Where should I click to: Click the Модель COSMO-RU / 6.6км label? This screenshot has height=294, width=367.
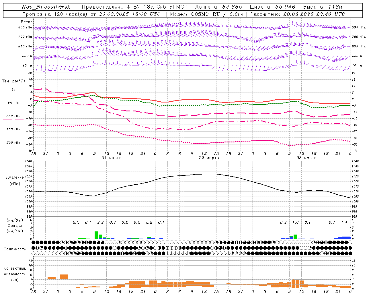[206, 14]
